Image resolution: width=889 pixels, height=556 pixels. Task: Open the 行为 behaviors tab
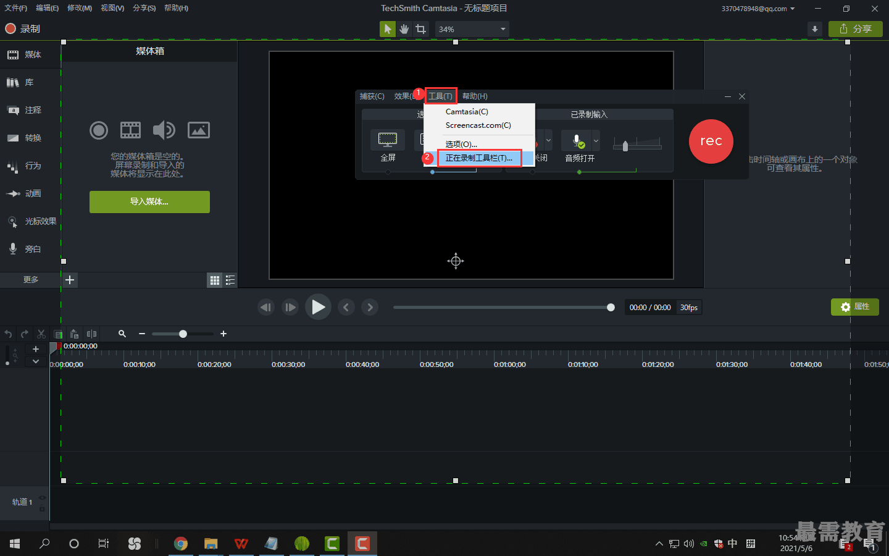tap(30, 166)
